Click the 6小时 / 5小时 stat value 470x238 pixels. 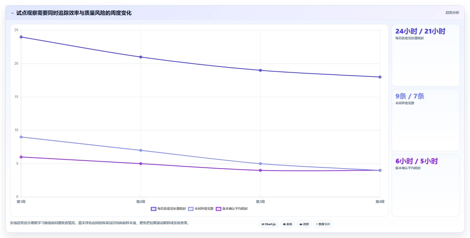click(x=417, y=161)
